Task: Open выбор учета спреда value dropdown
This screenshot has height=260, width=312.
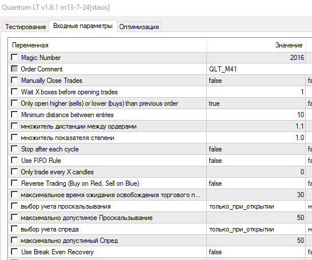Action: click(256, 229)
